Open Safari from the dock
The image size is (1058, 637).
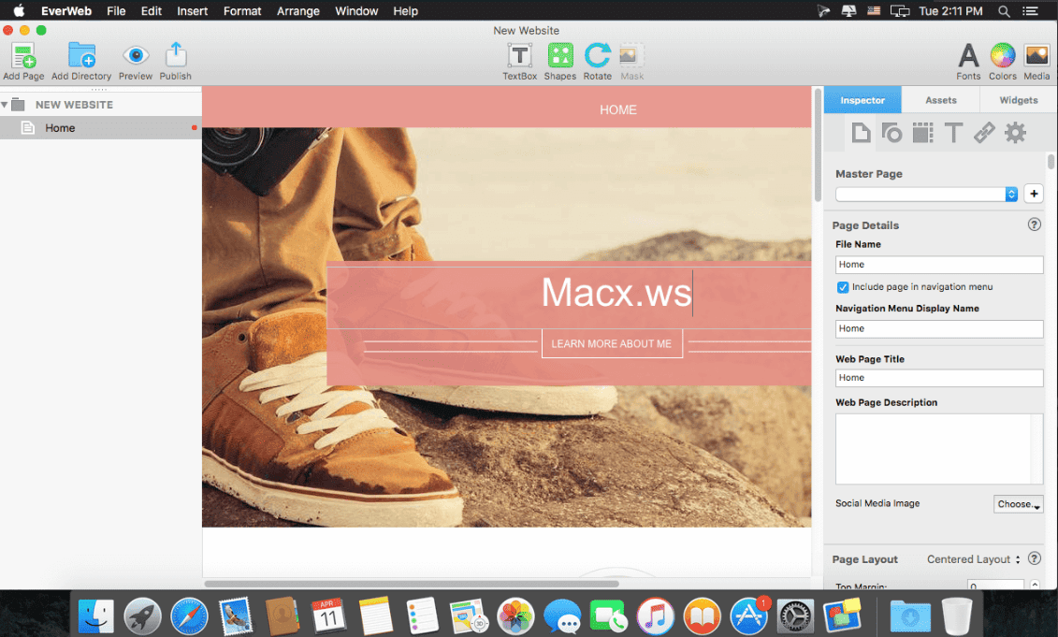point(189,615)
